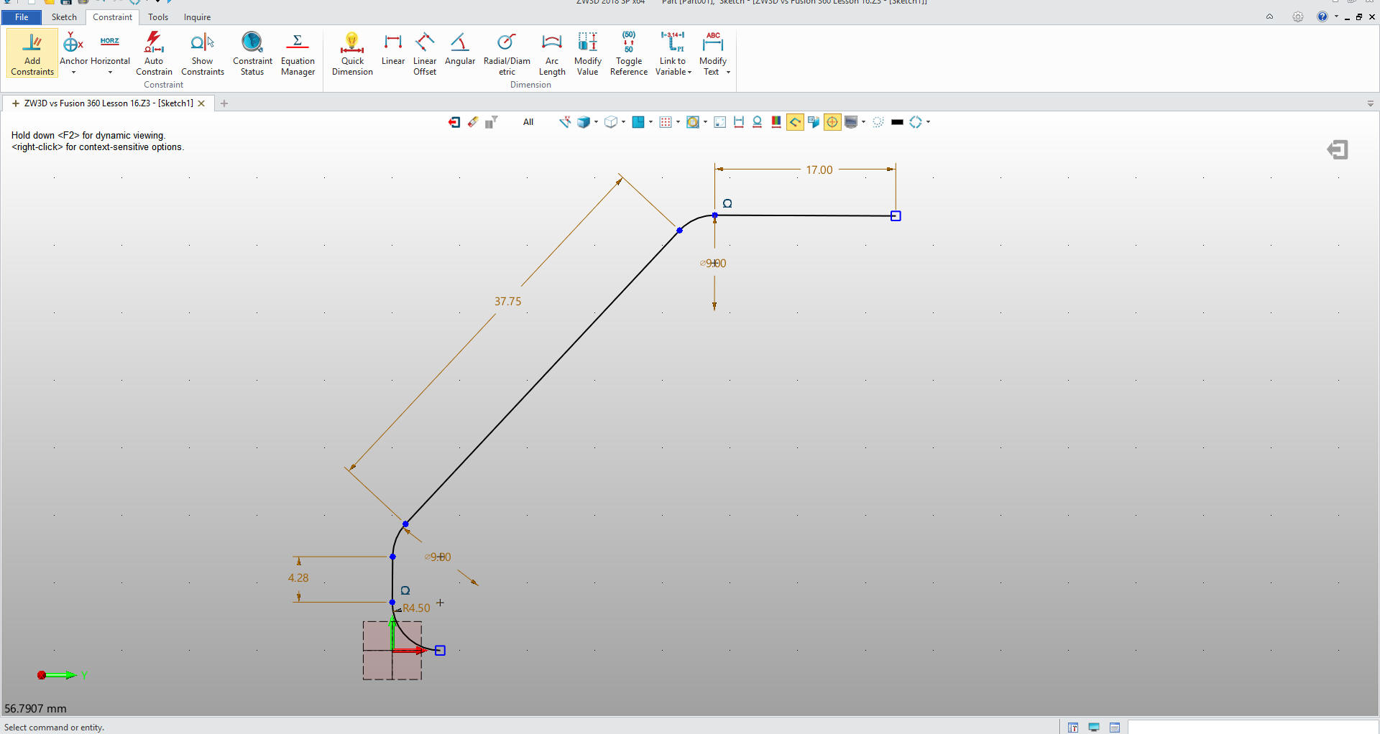The image size is (1380, 734).
Task: Toggle the dotted circle display icon
Action: pos(878,122)
